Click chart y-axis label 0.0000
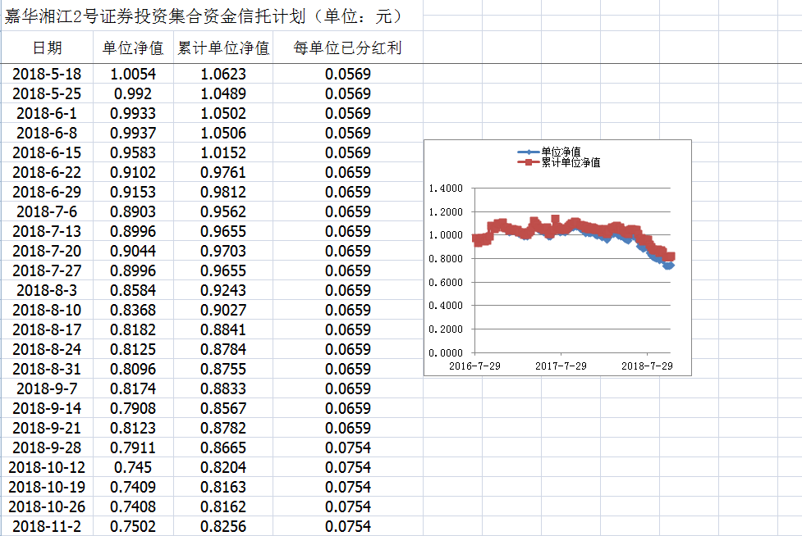802x536 pixels. 446,352
